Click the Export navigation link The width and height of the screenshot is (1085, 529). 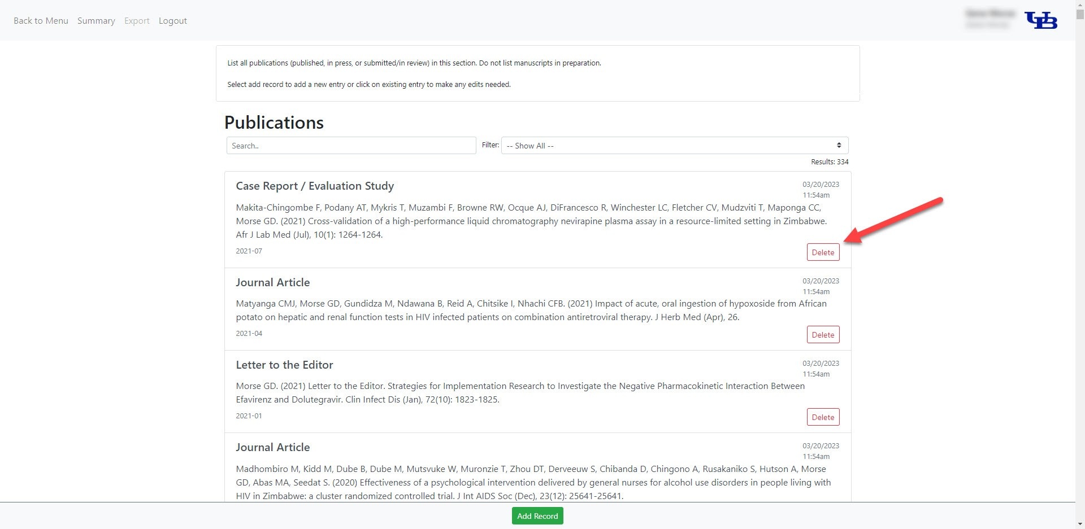pyautogui.click(x=137, y=21)
